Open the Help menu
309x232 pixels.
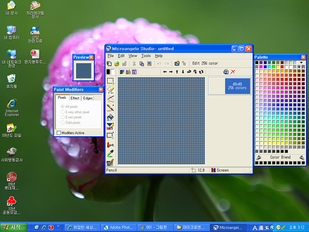click(x=159, y=56)
